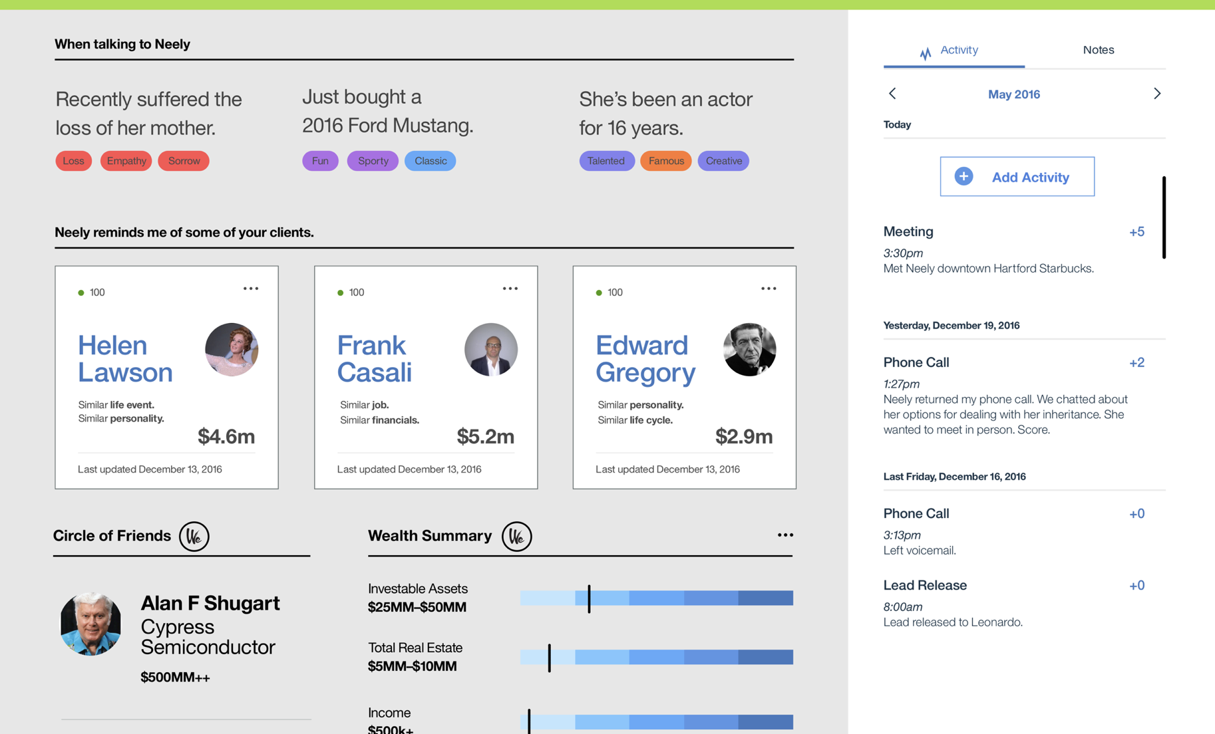Click the plus icon in Add Activity

(963, 176)
